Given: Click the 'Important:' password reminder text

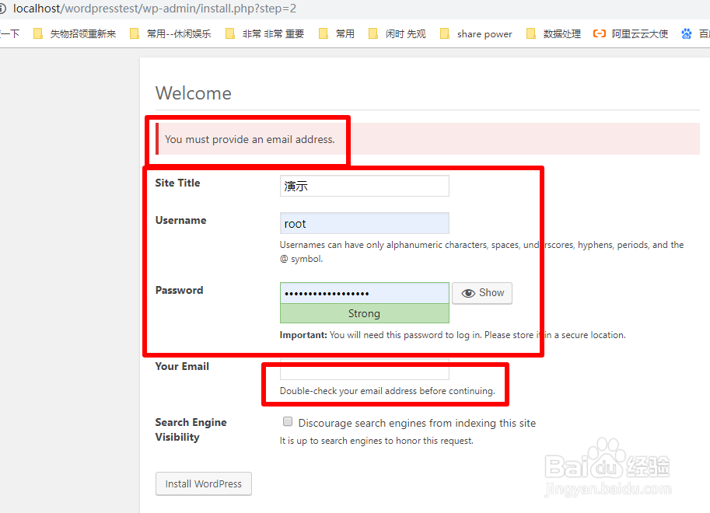Looking at the screenshot, I should pos(453,335).
